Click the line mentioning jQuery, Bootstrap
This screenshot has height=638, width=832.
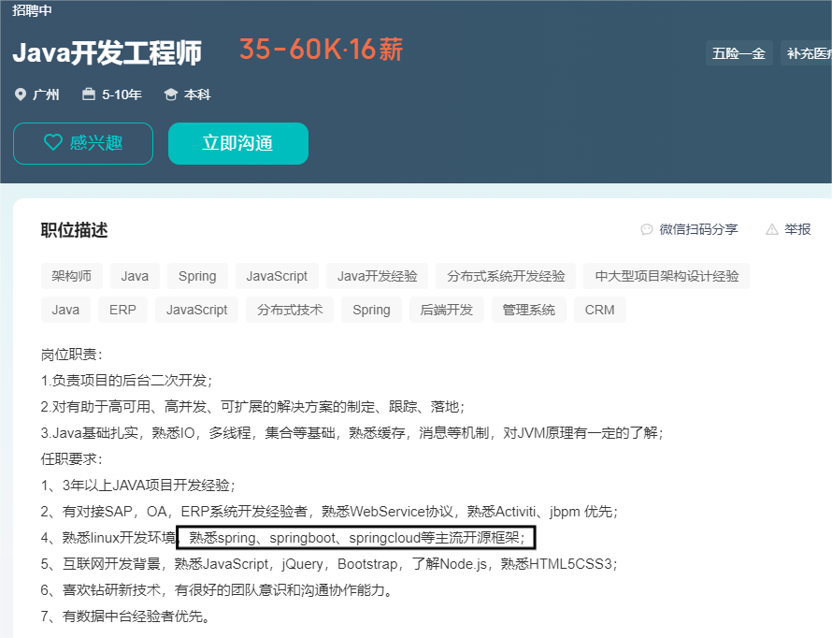click(329, 564)
